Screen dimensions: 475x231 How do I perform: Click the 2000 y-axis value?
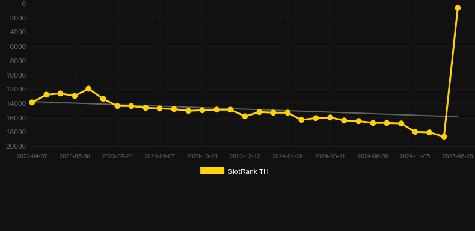19,18
